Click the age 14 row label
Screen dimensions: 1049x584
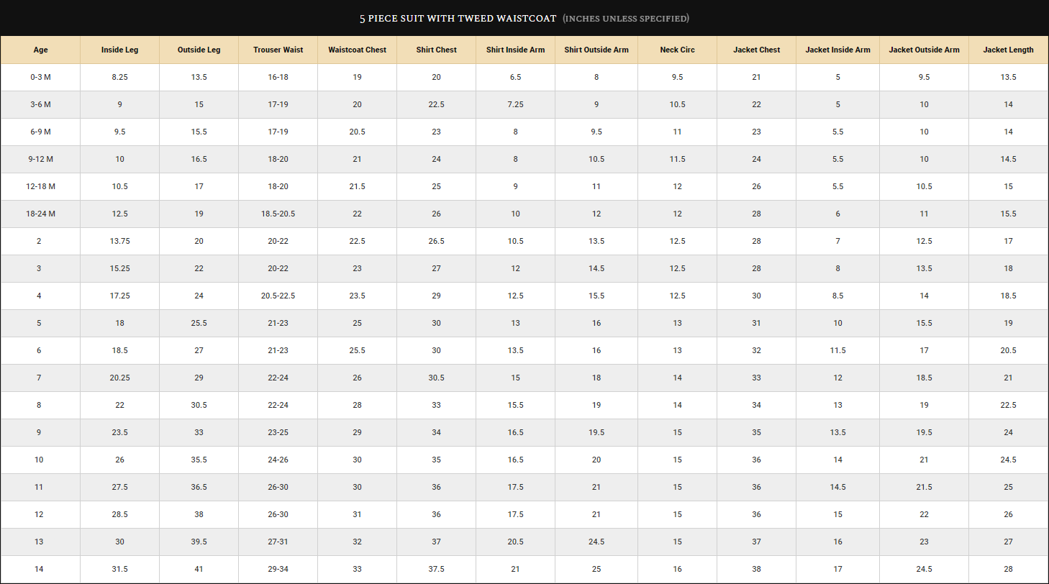pos(40,569)
